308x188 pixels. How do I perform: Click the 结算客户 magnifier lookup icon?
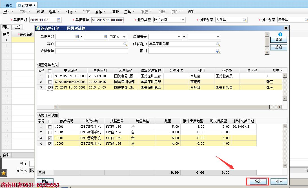218,44
